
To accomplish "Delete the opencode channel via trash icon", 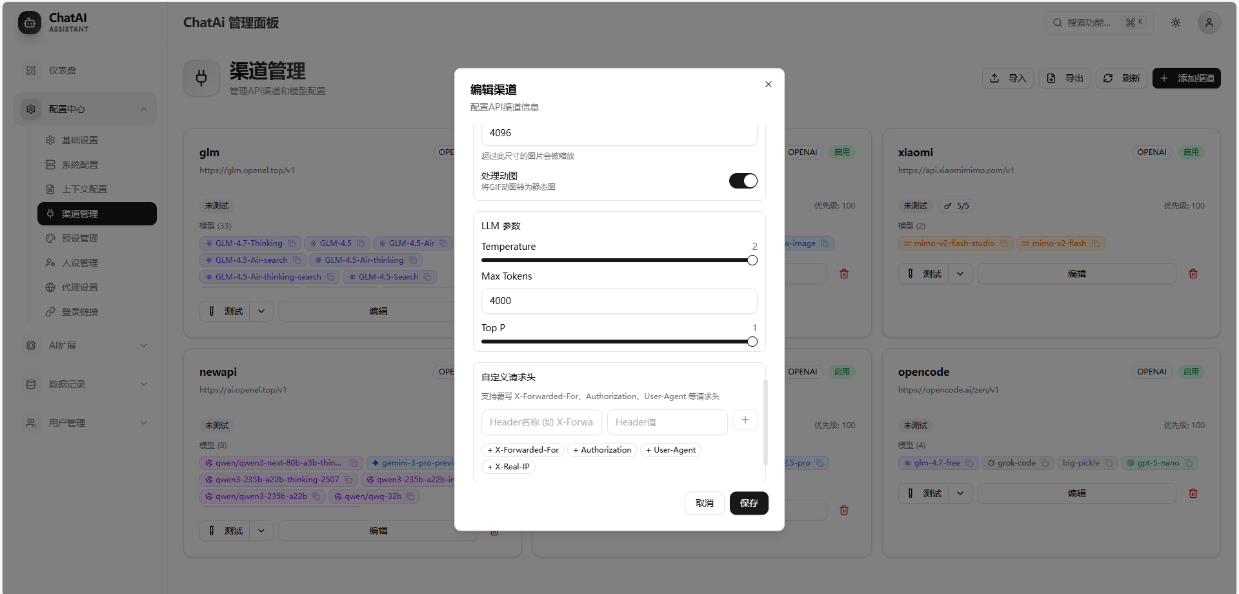I will [1193, 493].
